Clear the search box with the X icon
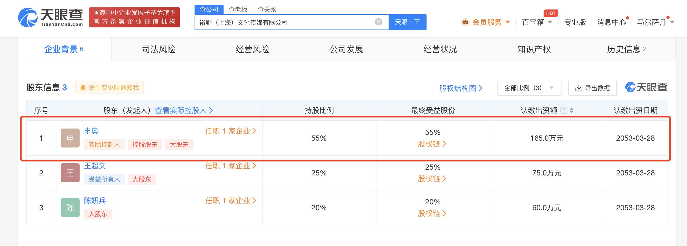This screenshot has width=687, height=246. click(x=378, y=22)
